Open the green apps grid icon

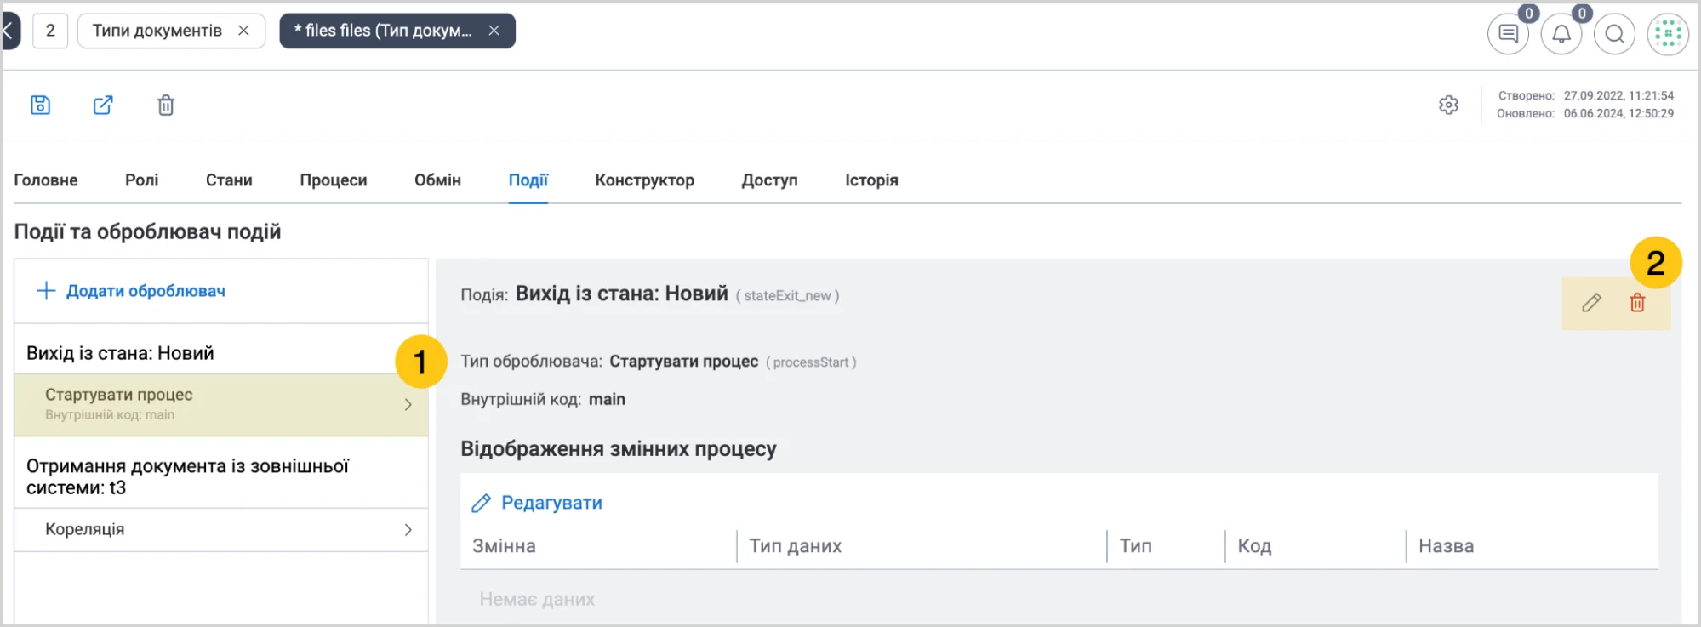(x=1668, y=34)
